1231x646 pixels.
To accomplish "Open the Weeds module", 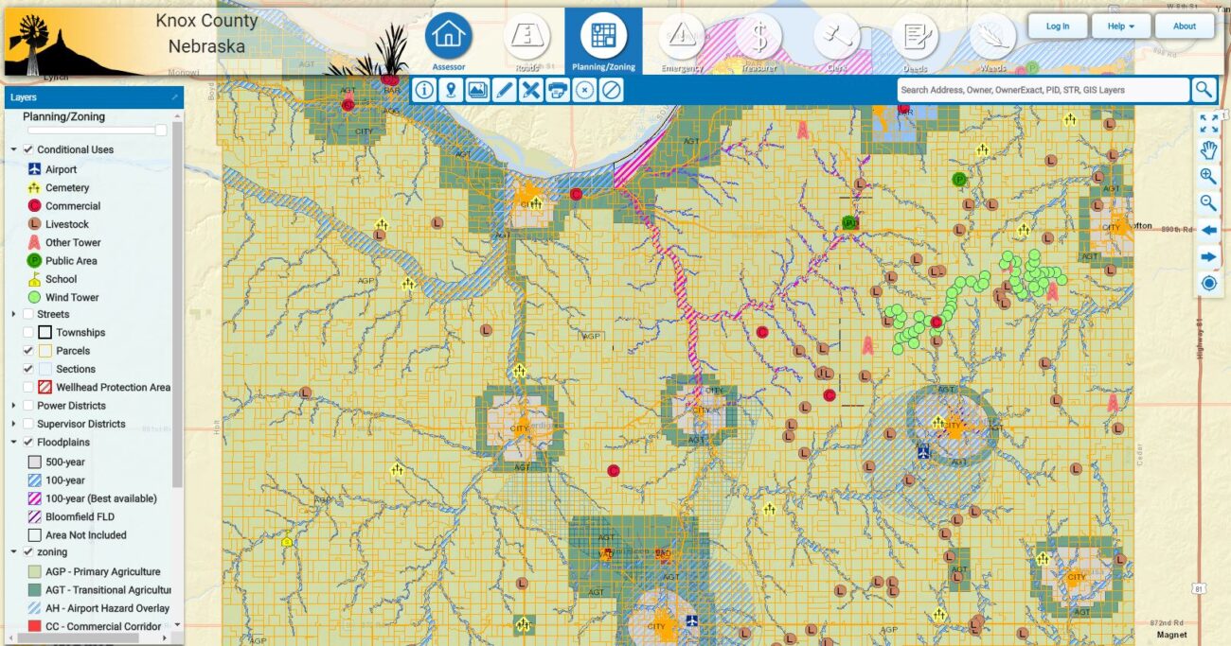I will tap(992, 42).
